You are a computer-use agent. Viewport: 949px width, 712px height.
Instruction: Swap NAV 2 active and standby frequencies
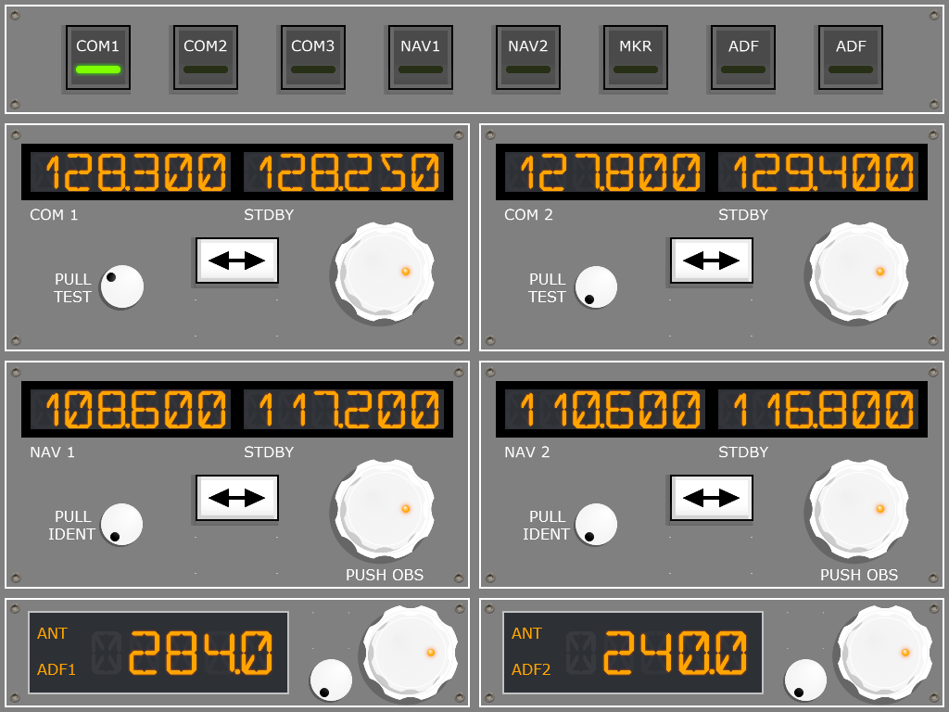[x=712, y=498]
